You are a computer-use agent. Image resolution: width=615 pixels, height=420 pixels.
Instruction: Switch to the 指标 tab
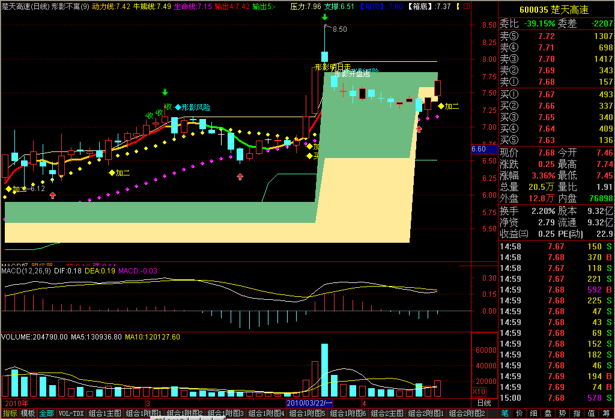(9, 414)
